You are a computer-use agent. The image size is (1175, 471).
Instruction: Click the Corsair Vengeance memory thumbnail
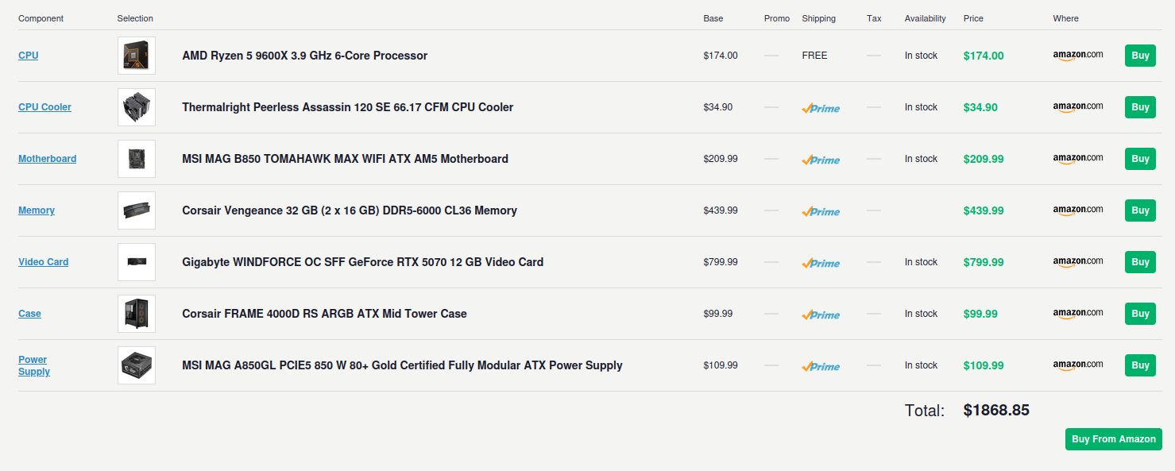[137, 210]
